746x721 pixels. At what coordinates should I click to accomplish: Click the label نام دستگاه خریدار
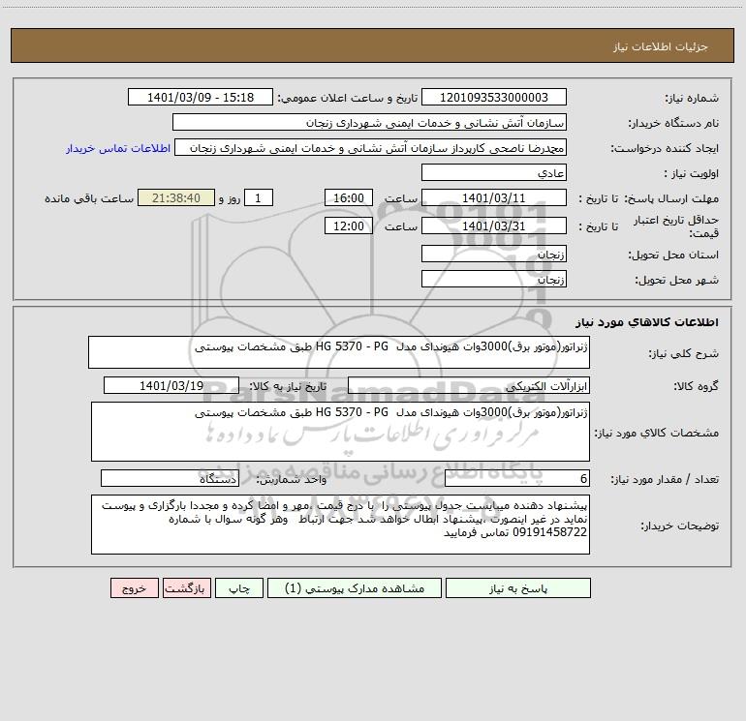[673, 124]
